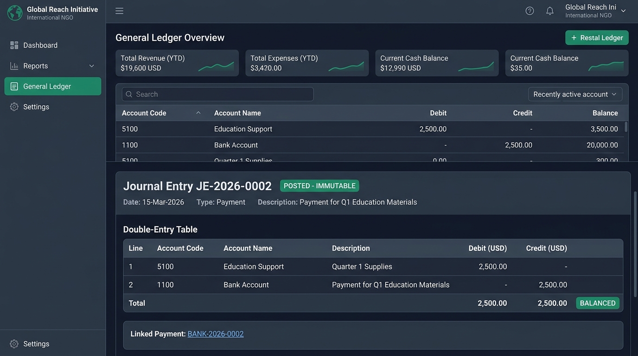
Task: Open notifications bell icon
Action: point(550,11)
